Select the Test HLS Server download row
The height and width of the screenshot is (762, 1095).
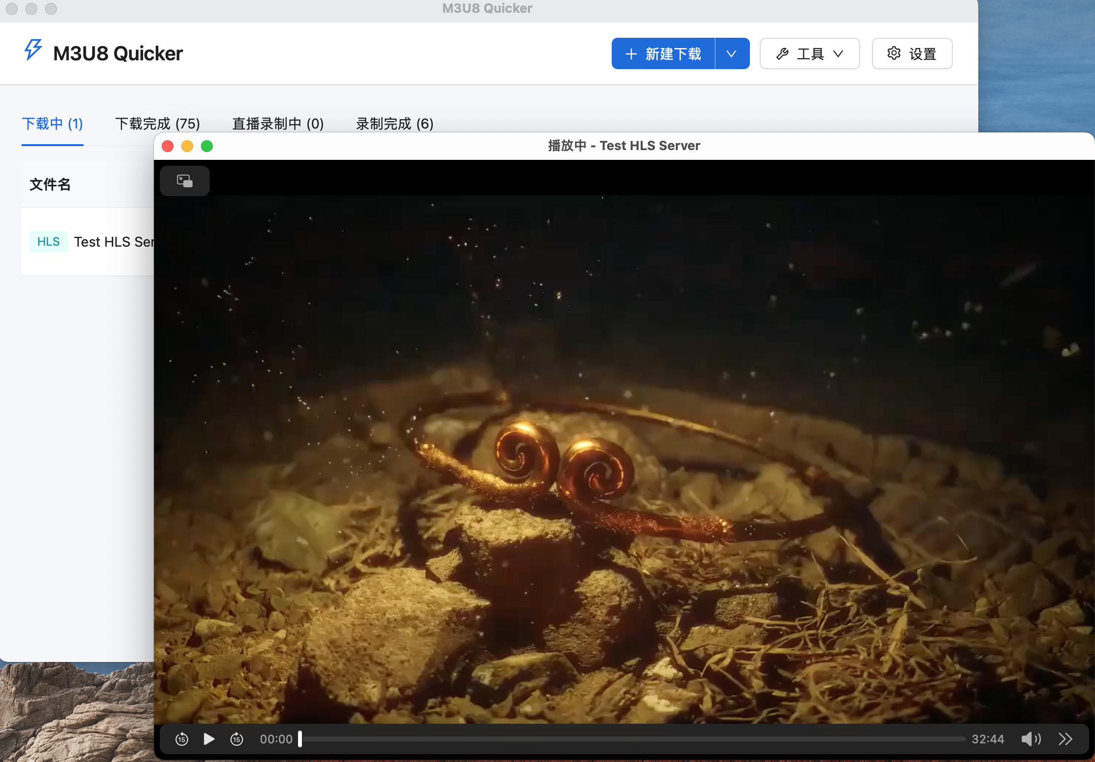(88, 242)
